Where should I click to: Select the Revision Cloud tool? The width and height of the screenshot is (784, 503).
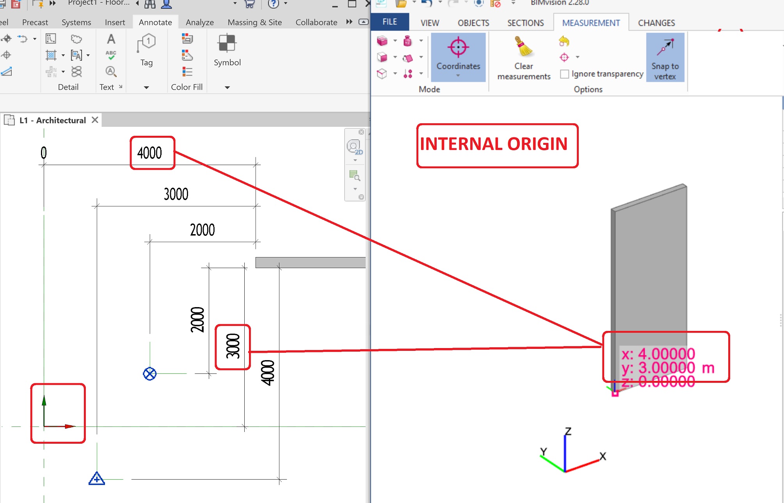pyautogui.click(x=76, y=39)
